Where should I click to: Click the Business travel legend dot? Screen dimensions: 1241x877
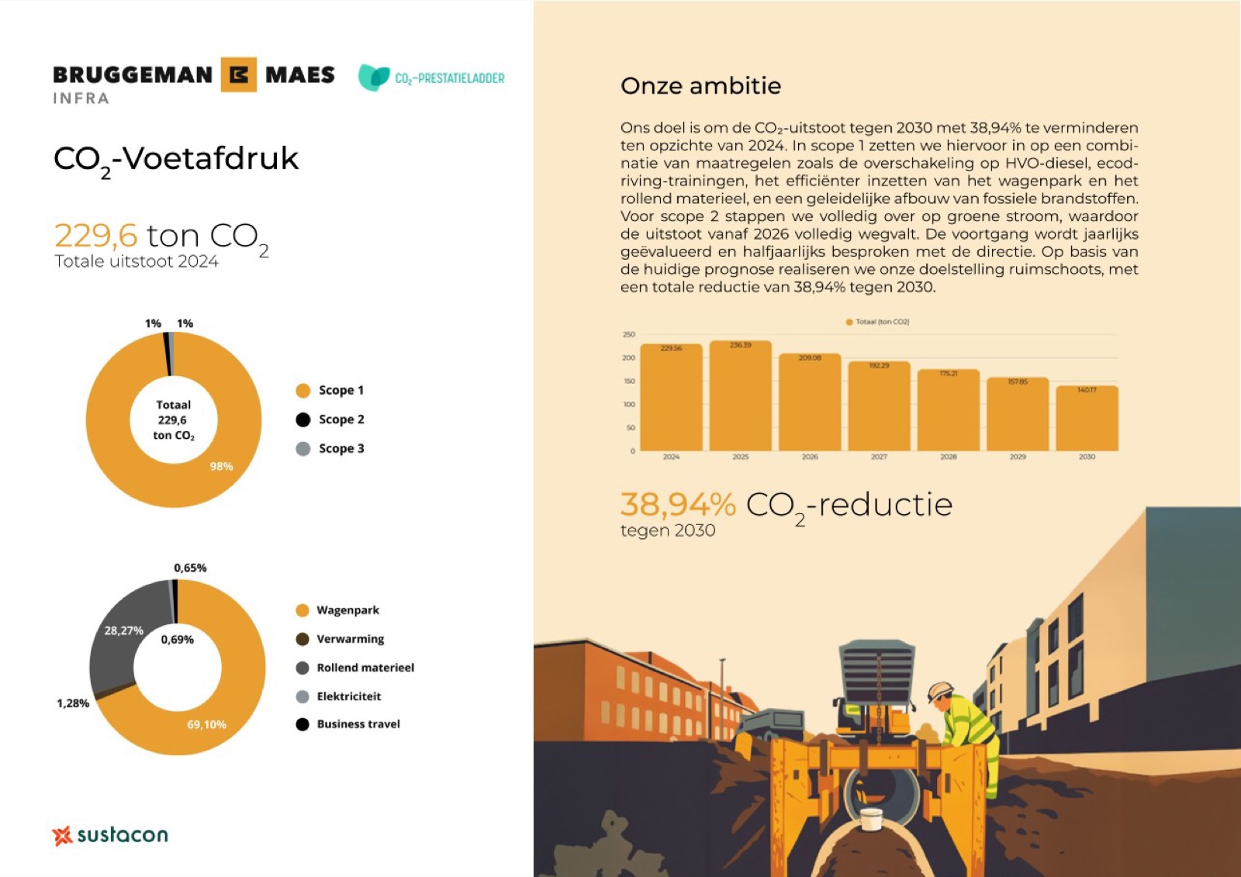[302, 724]
